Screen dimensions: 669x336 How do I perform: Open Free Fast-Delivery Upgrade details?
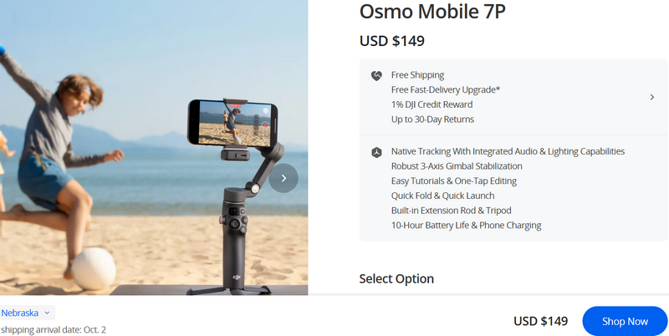click(446, 89)
